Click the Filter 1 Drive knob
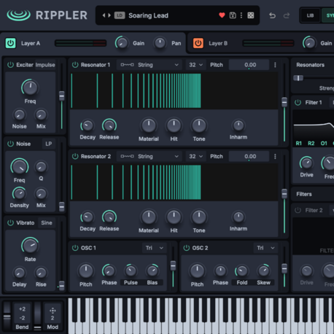The width and height of the screenshot is (334, 334). 306,163
